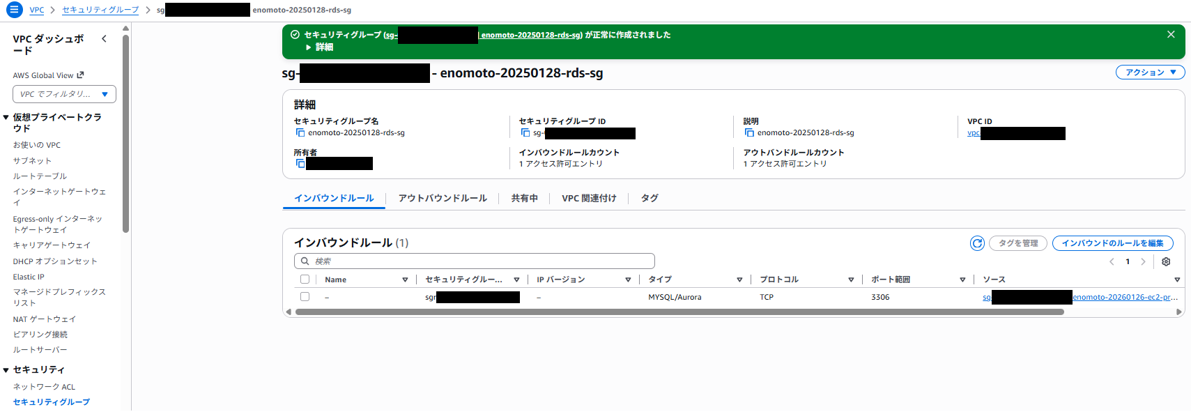Open table preferences gear icon
Screen dimensions: 1191x414
[1166, 262]
